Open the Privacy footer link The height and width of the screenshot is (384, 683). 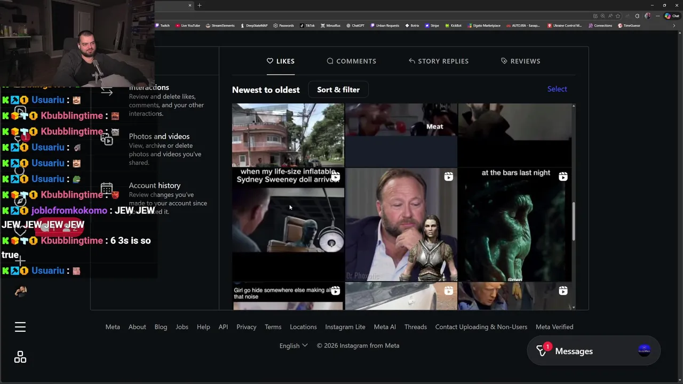coord(247,327)
